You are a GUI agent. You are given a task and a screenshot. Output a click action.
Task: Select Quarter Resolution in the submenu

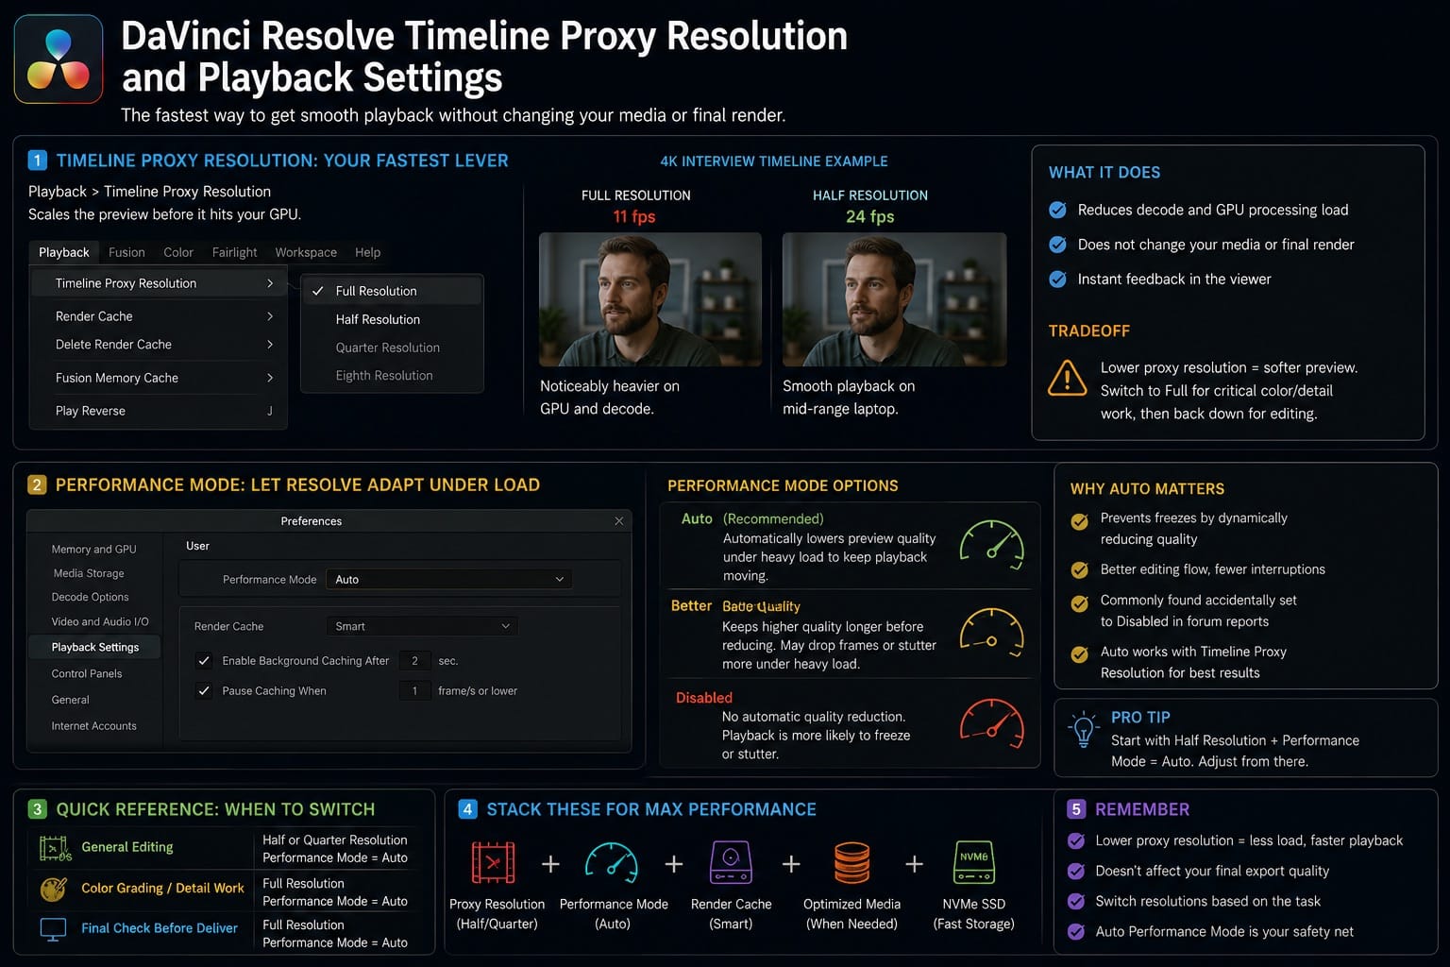point(392,348)
